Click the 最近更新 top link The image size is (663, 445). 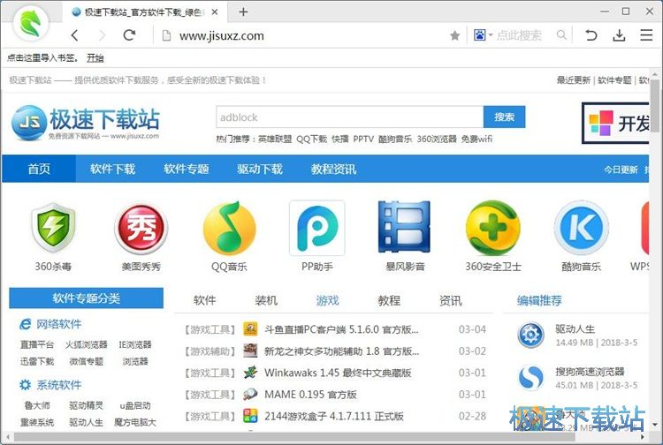(x=574, y=80)
